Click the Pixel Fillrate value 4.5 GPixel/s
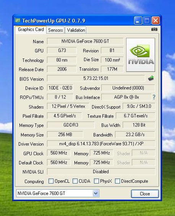This screenshot has height=216, width=175. [65, 116]
